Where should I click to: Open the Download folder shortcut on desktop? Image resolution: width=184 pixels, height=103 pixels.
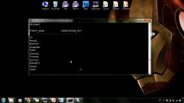pos(126,5)
